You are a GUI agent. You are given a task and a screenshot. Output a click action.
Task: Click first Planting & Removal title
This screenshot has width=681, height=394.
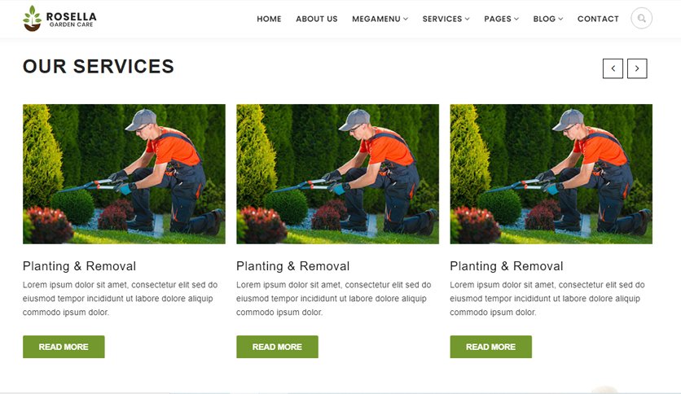point(80,266)
